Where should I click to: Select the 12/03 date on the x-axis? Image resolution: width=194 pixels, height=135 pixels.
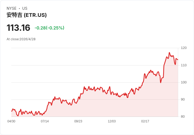pyautogui.click(x=112, y=121)
